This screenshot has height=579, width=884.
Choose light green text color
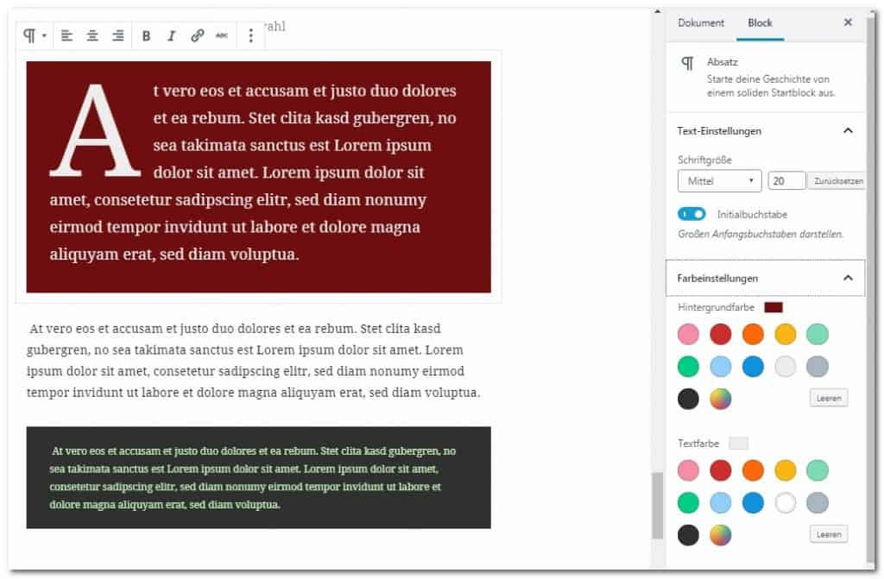point(818,470)
